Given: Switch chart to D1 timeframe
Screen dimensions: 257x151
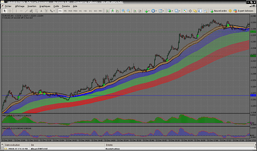Looking at the screenshot, I should point(90,11).
